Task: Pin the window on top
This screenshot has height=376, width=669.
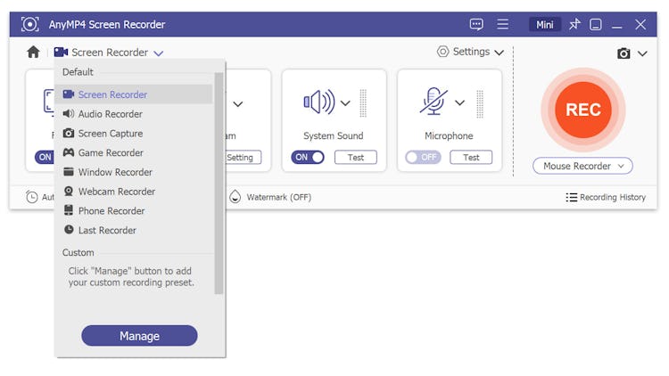Action: pyautogui.click(x=574, y=24)
